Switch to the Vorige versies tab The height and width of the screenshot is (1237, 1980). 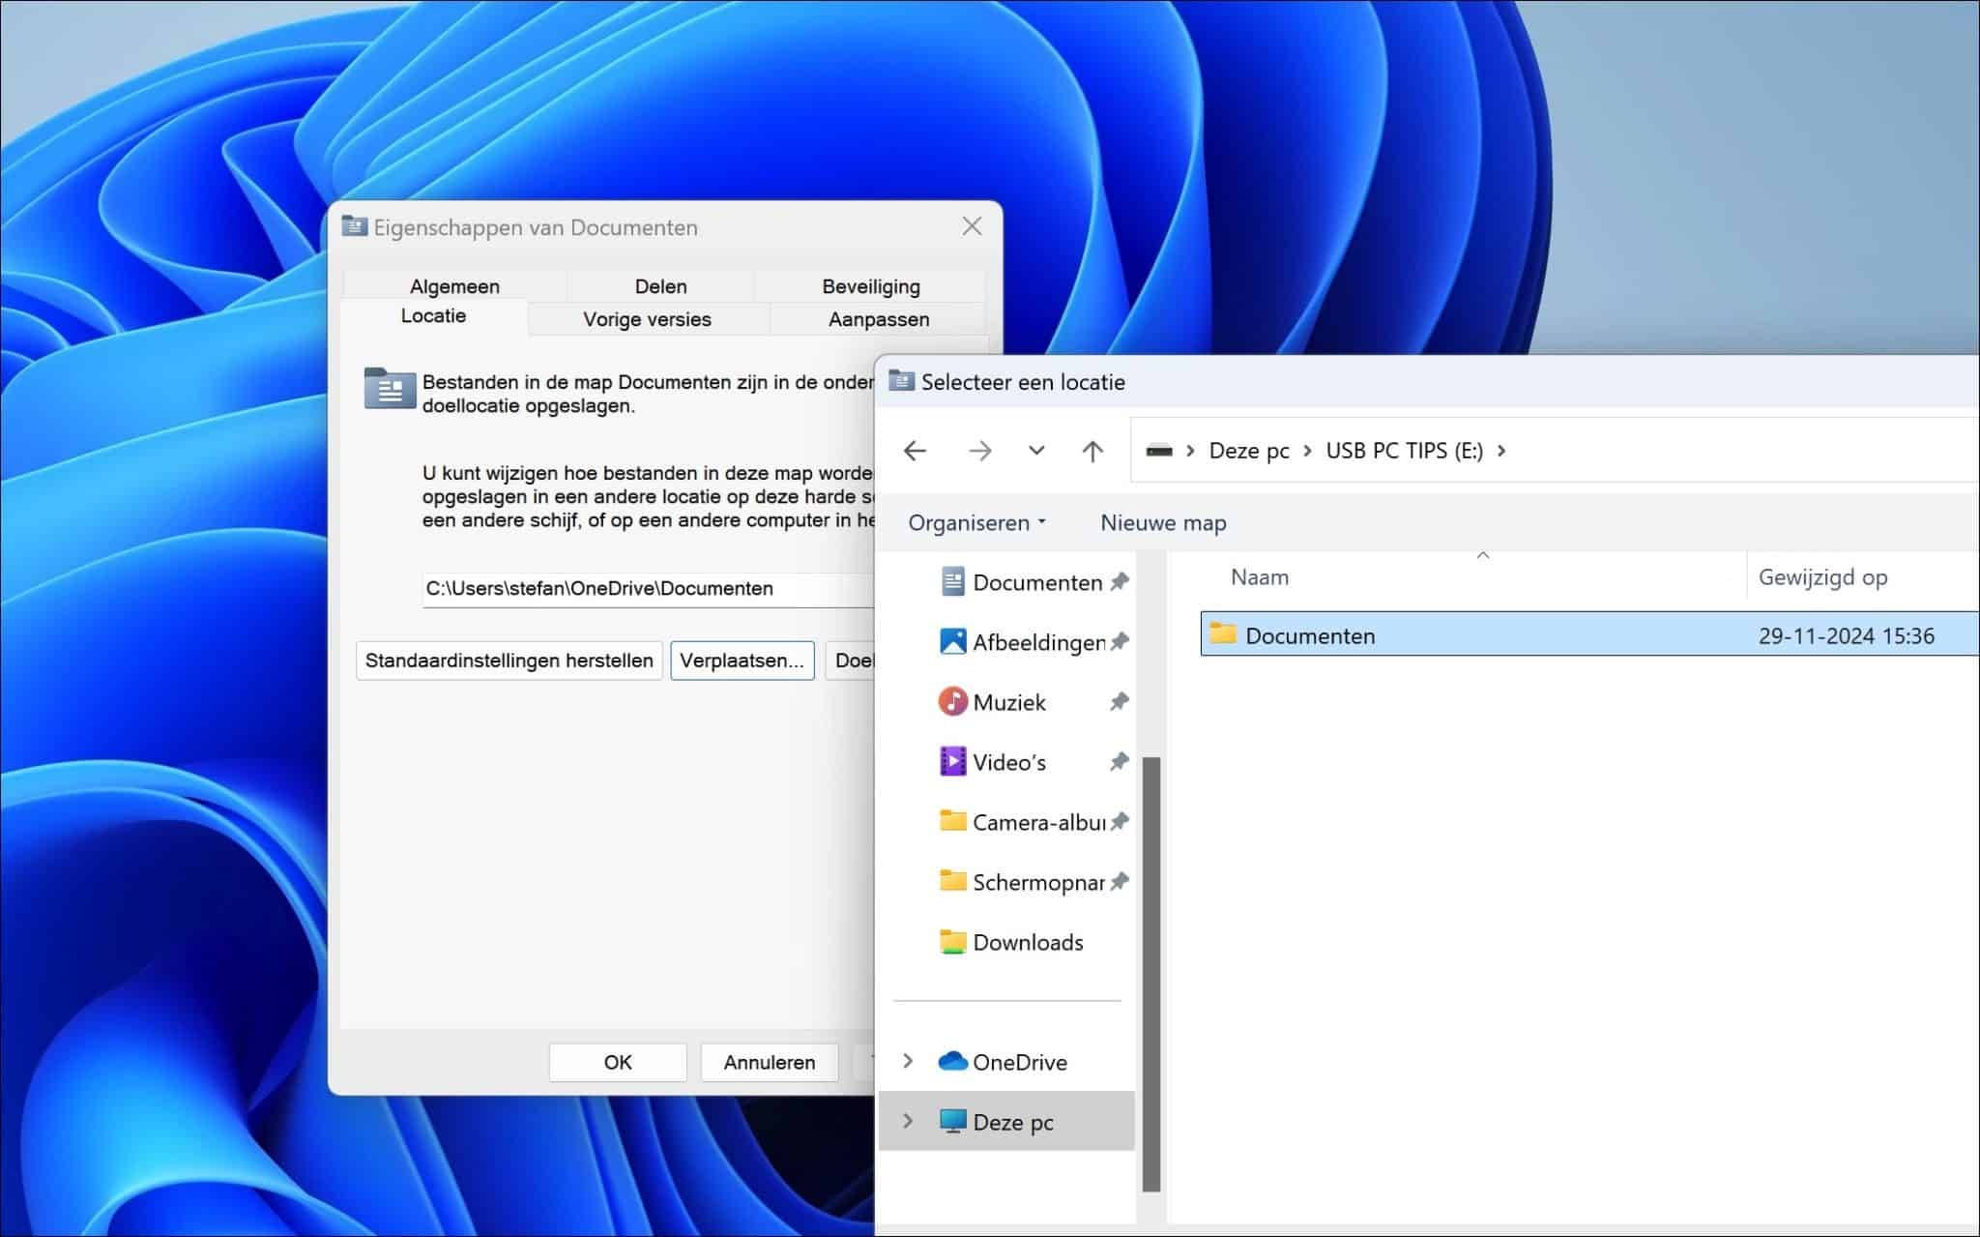point(647,319)
